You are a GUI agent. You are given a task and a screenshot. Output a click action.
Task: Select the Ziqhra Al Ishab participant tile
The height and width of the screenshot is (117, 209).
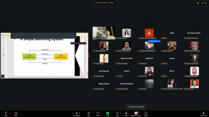[x=126, y=58]
